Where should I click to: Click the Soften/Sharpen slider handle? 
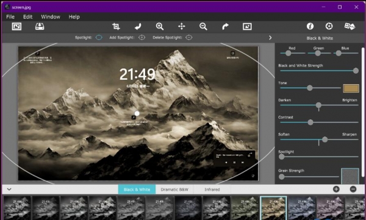(x=325, y=140)
